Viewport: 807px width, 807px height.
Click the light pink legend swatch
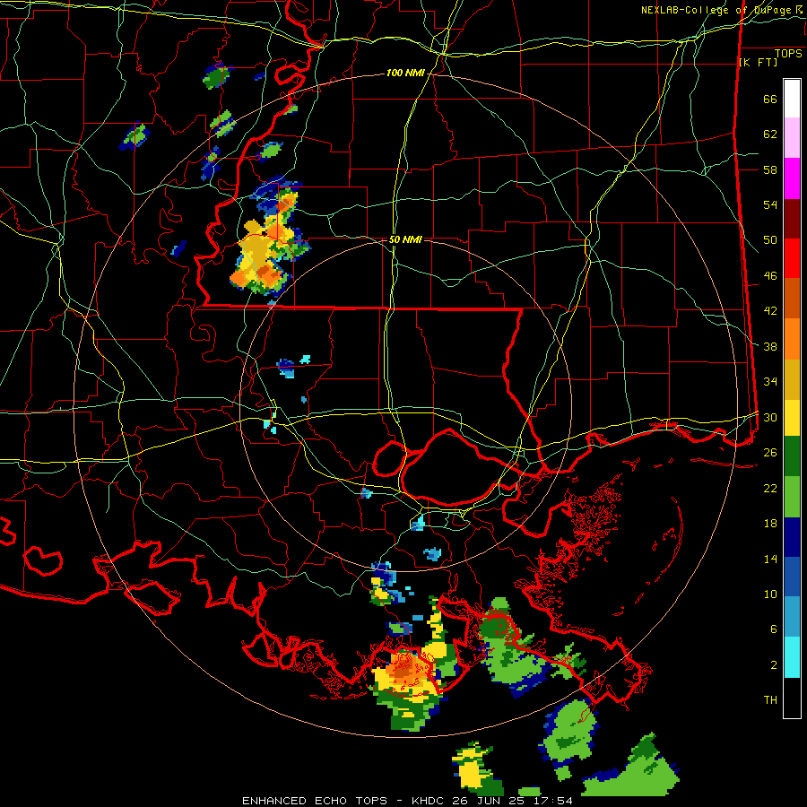pyautogui.click(x=792, y=138)
